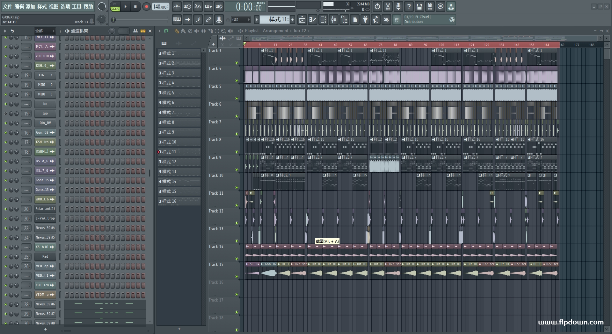Viewport: 612px width, 334px height.
Task: Open the Mixer view icon
Action: pyautogui.click(x=334, y=20)
